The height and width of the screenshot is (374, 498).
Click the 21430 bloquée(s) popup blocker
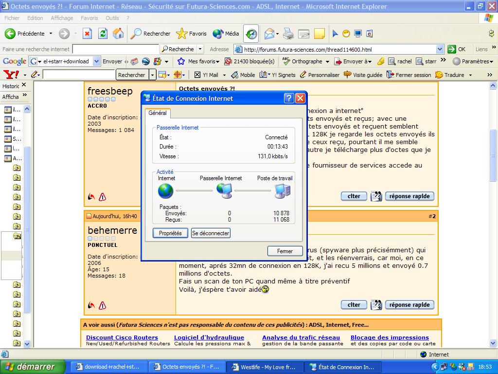(x=249, y=61)
